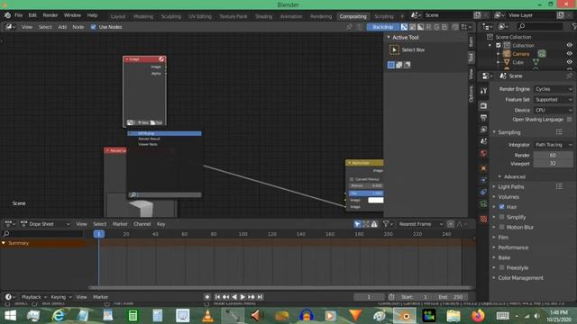
Task: Hide the Collection in the outliner
Action: pyautogui.click(x=569, y=45)
